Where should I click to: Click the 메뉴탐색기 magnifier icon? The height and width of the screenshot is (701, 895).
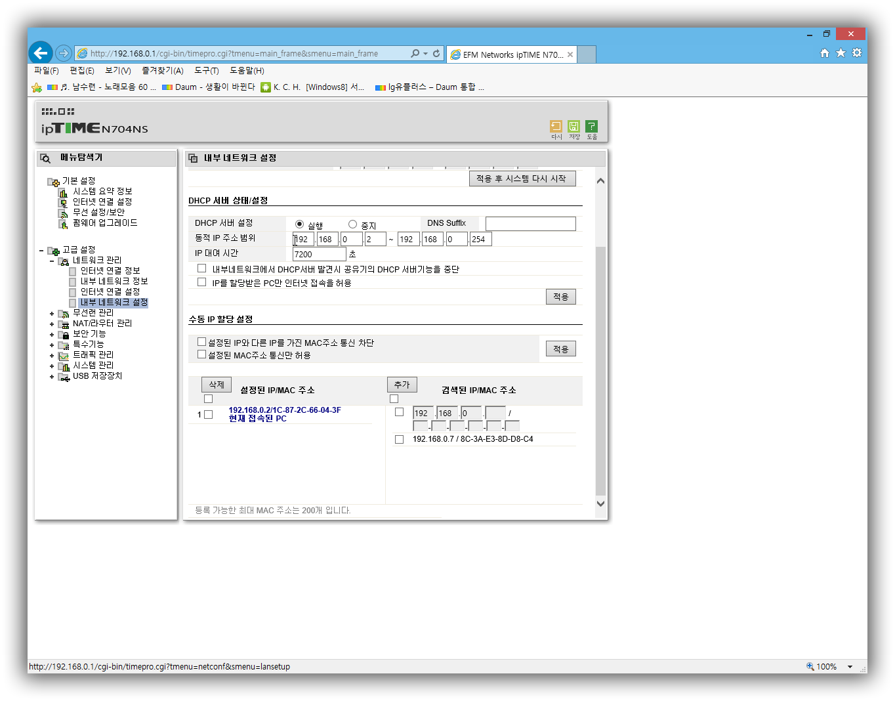point(45,158)
